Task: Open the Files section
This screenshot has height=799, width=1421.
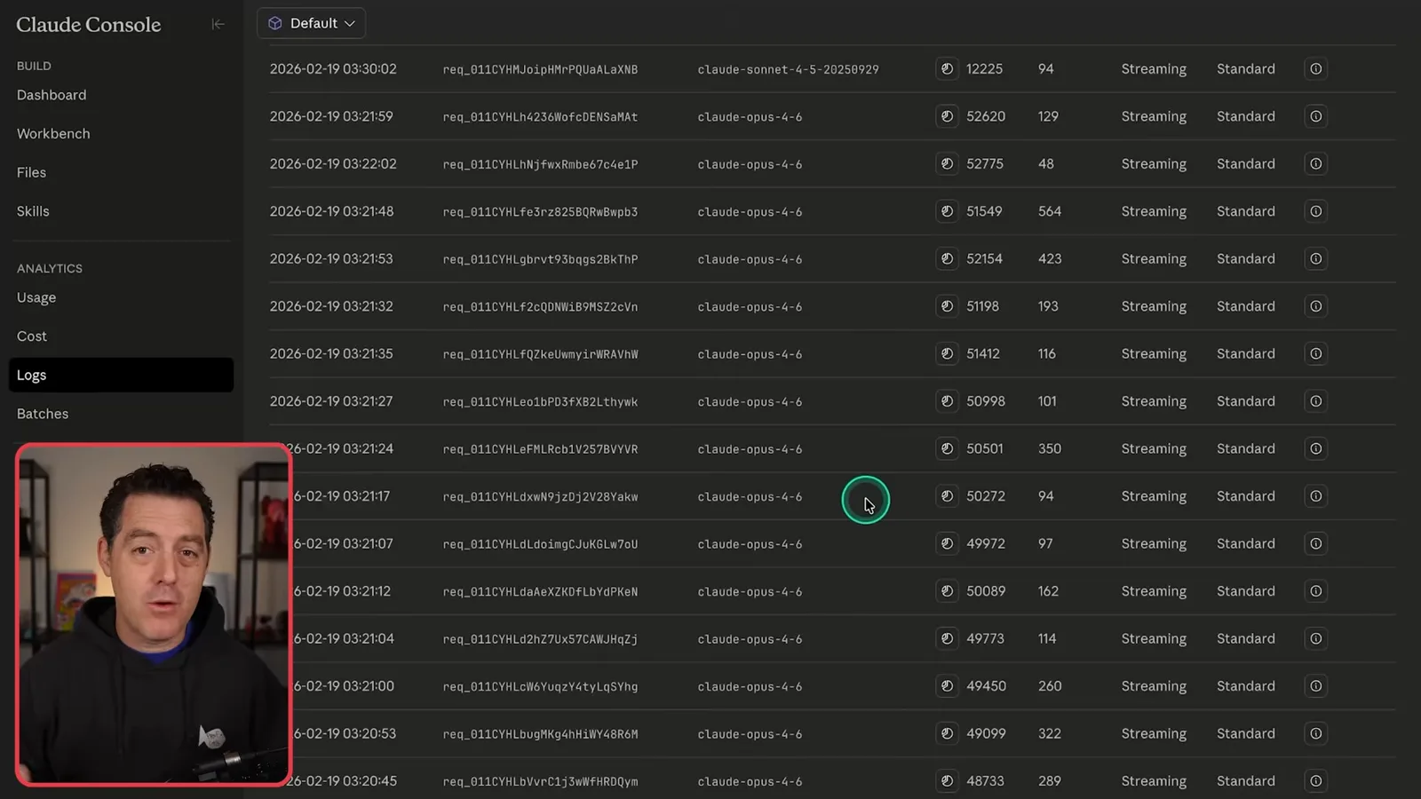Action: click(31, 172)
